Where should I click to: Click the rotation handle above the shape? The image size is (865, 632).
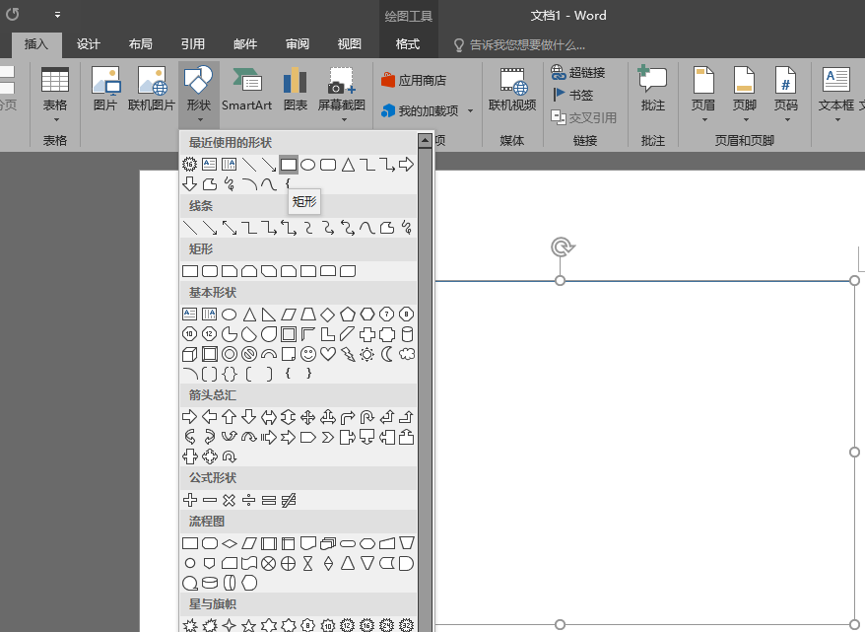point(562,246)
